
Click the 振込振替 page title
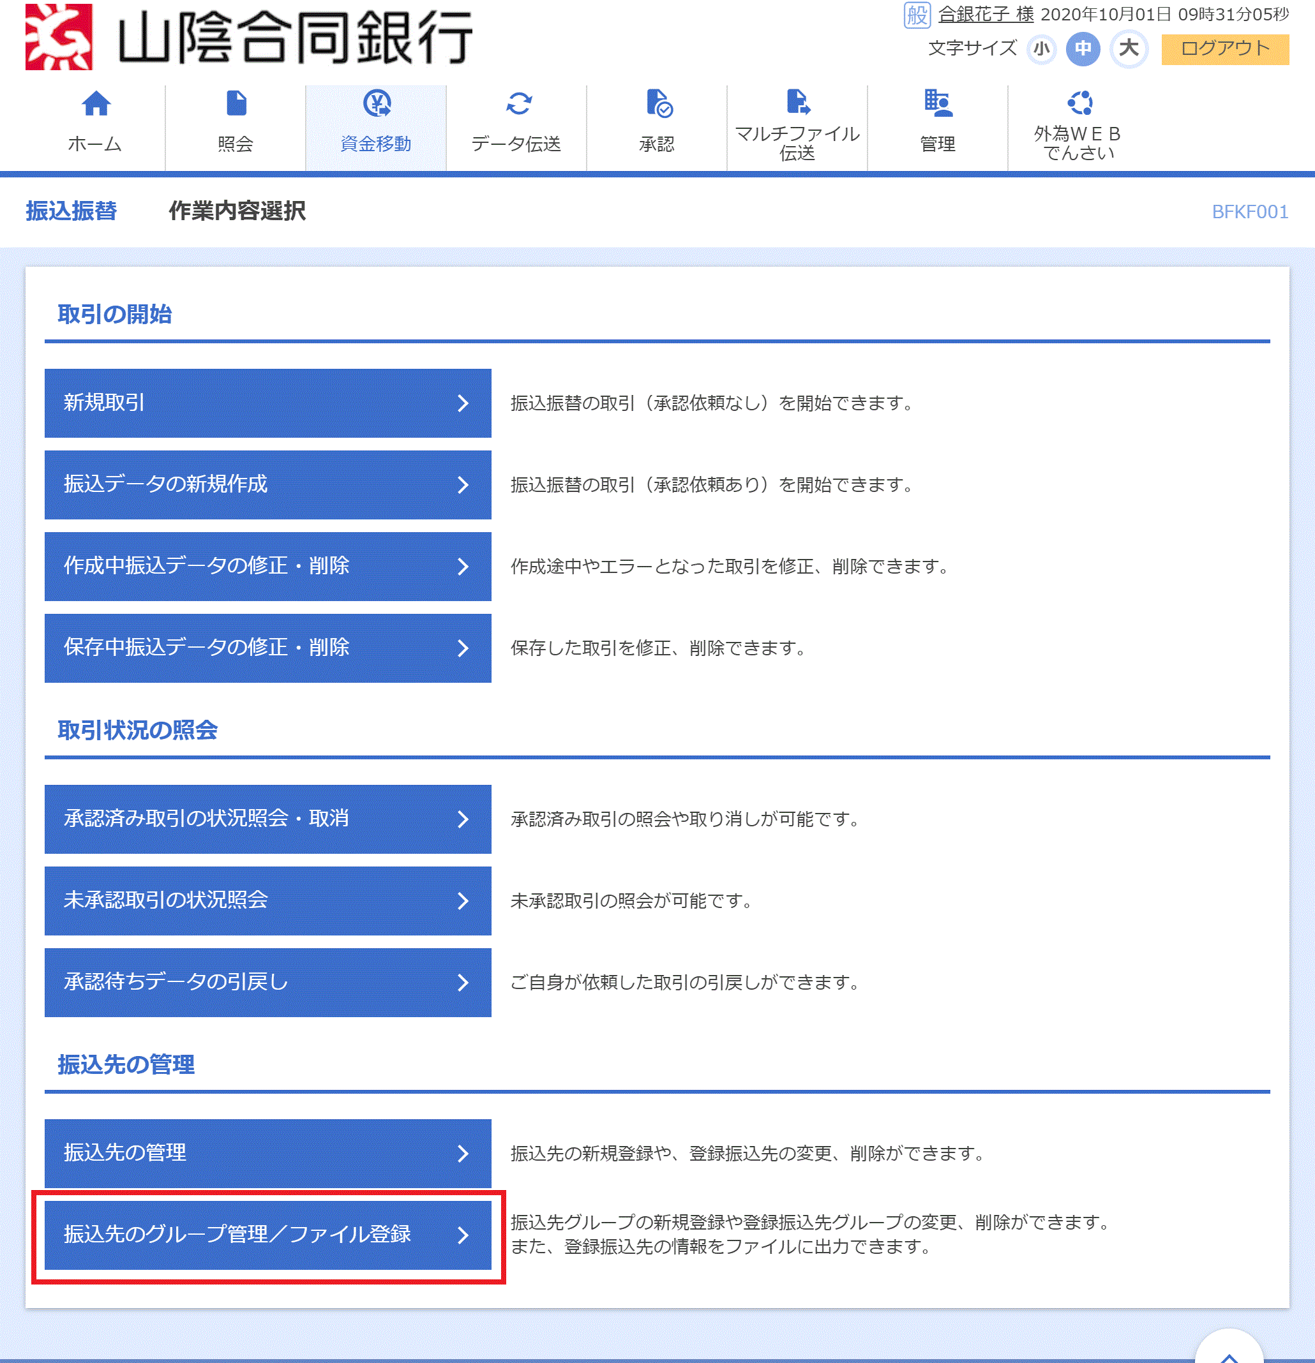pos(71,211)
